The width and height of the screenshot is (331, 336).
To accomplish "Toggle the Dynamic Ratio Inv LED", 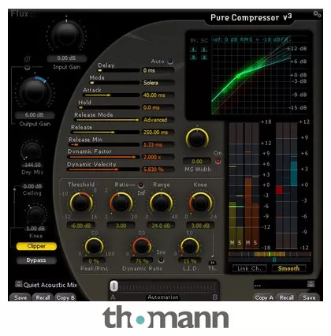I will click(161, 260).
